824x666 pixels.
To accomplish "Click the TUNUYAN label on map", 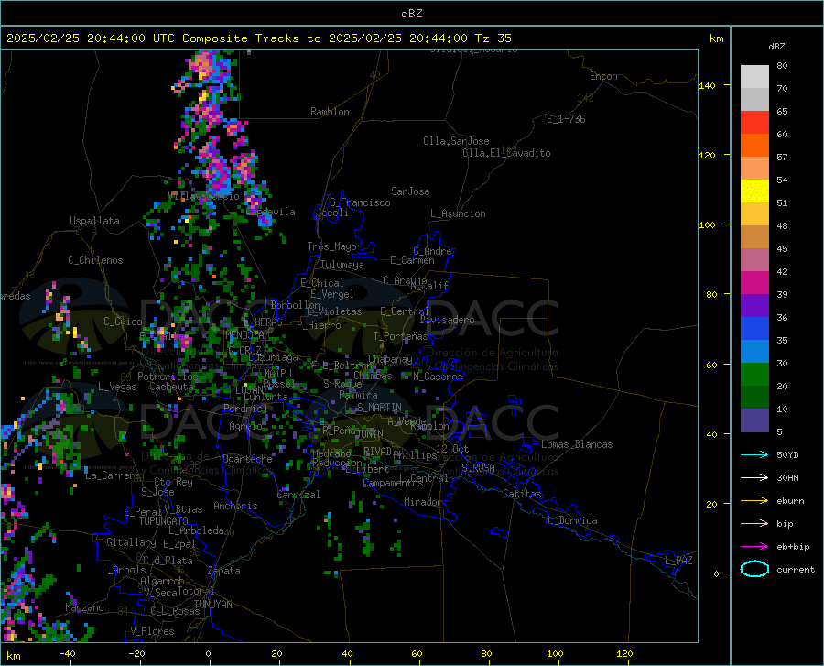I will point(212,605).
